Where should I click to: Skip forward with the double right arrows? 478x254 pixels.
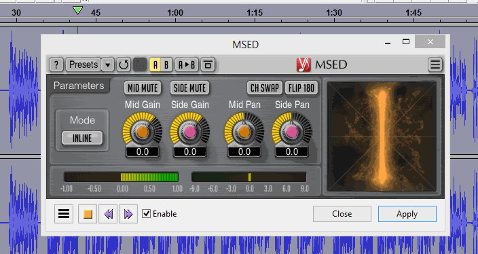click(x=128, y=214)
